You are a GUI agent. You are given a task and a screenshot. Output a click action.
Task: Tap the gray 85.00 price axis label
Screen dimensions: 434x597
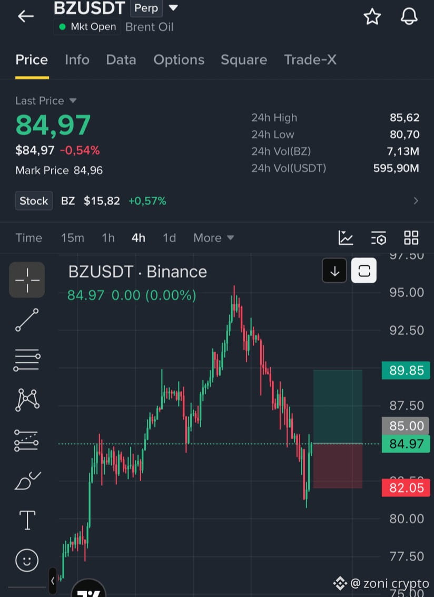click(406, 426)
